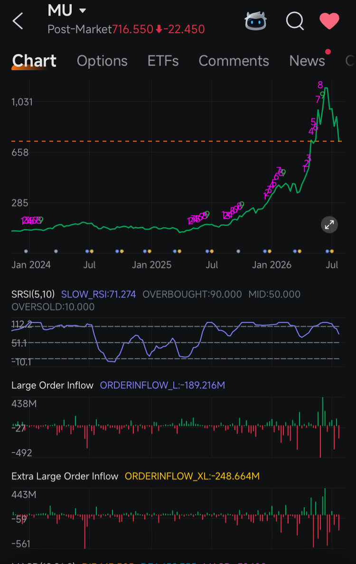The image size is (356, 564).
Task: Toggle the heart favorite icon
Action: click(329, 21)
